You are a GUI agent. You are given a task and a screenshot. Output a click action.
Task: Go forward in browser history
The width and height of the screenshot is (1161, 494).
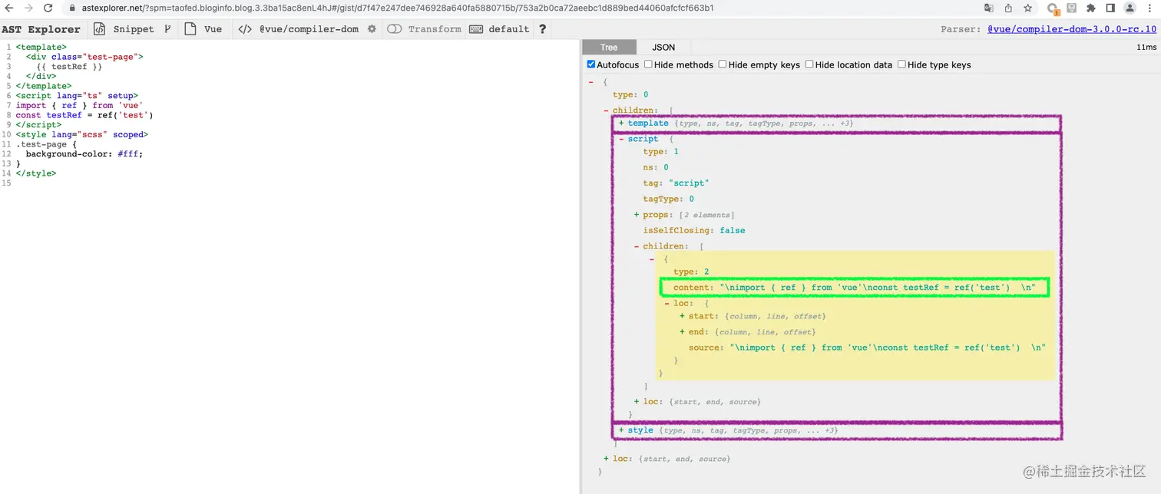tap(28, 8)
